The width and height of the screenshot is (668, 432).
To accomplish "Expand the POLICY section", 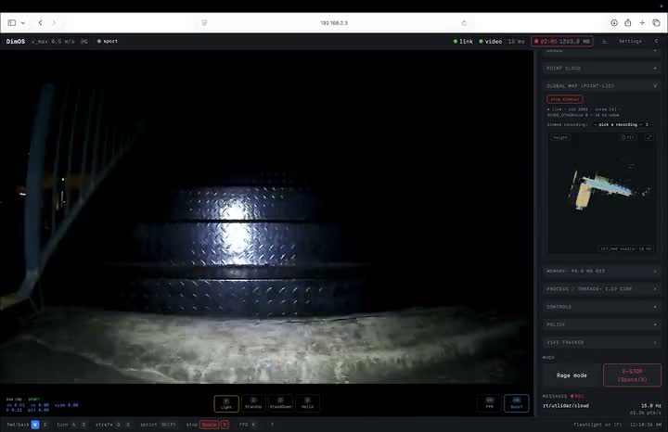I will tap(601, 324).
